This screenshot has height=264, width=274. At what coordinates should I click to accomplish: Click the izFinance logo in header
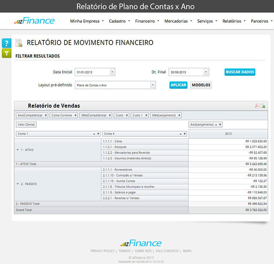(34, 21)
